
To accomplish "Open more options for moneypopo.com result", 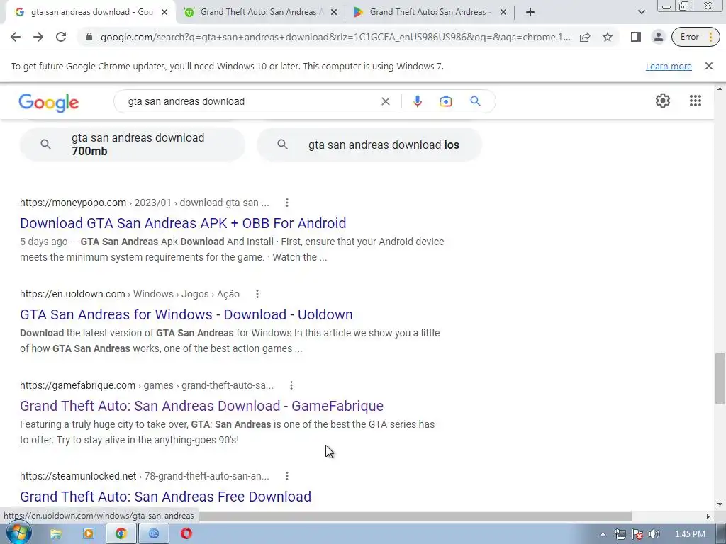I will click(287, 203).
